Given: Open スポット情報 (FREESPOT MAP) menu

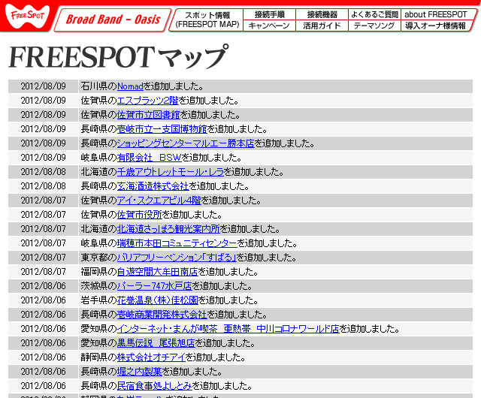Looking at the screenshot, I should click(207, 20).
